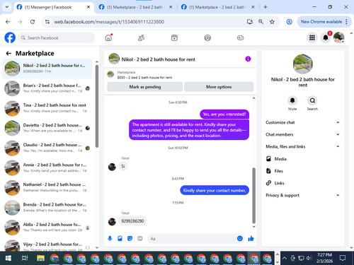
Task: Open the Gaming icon in top navigation
Action: click(241, 37)
